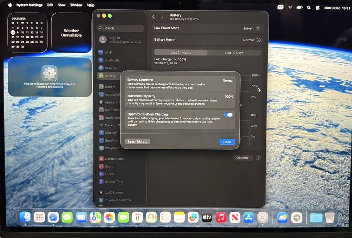
Task: Open Wallpaper settings in sidebar
Action: (109, 148)
